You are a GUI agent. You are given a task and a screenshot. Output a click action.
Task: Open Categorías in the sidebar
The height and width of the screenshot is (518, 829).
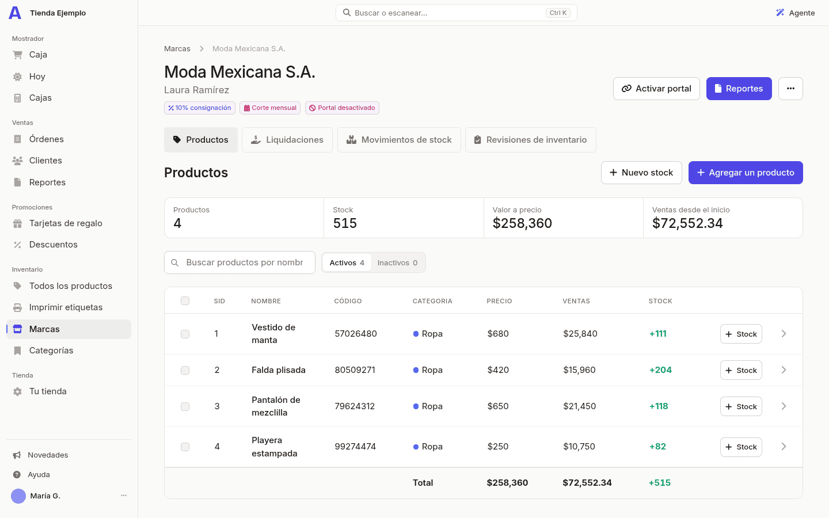pos(69,351)
